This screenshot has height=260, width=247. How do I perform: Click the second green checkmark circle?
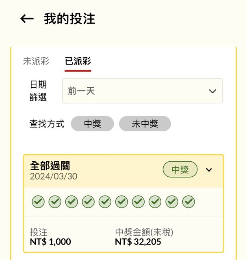point(55,201)
